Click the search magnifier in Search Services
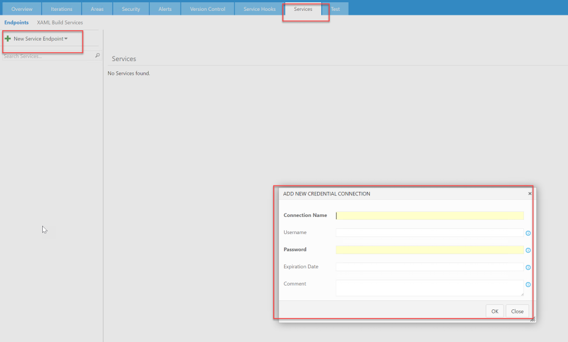568x342 pixels. click(97, 55)
